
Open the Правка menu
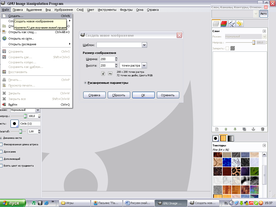[x=18, y=10]
